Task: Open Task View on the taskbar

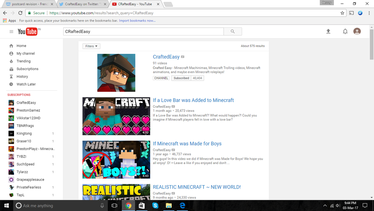Action: 114,205
